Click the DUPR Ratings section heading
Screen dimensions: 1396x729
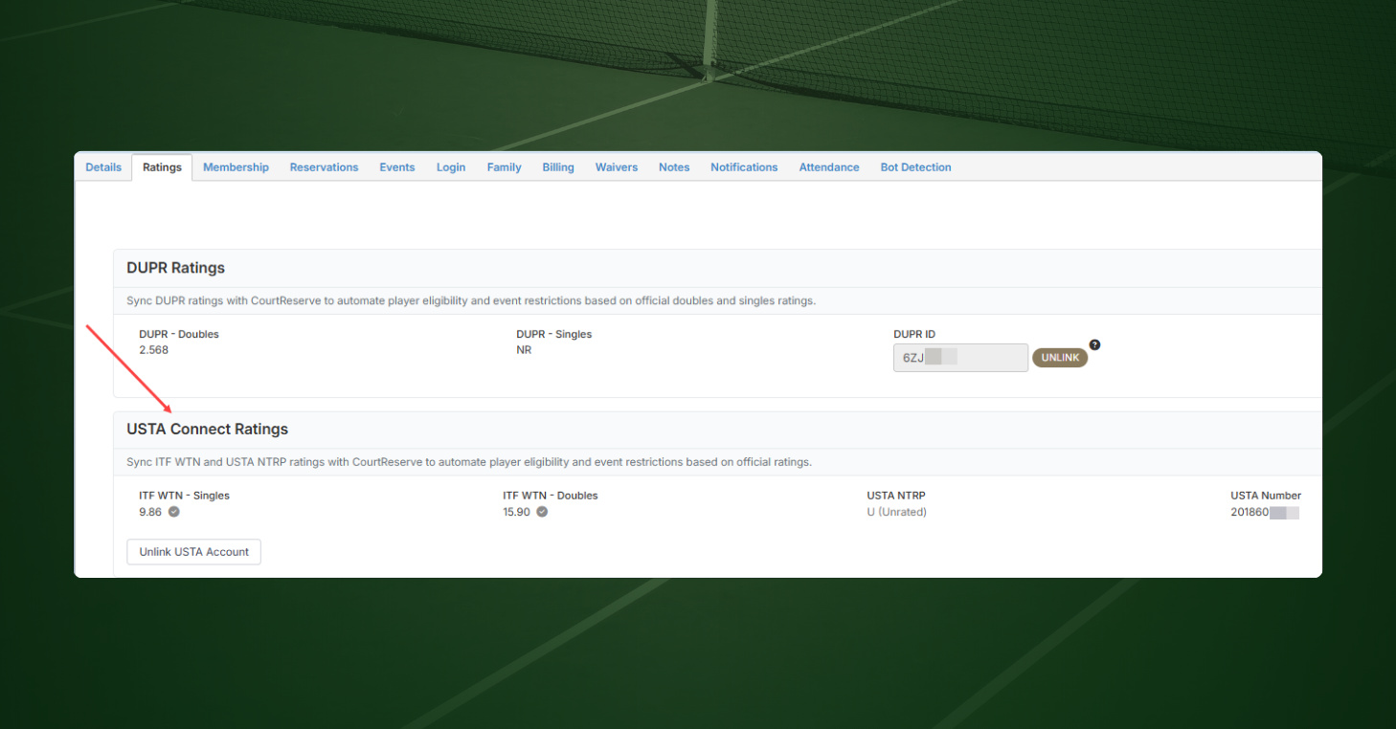(175, 268)
